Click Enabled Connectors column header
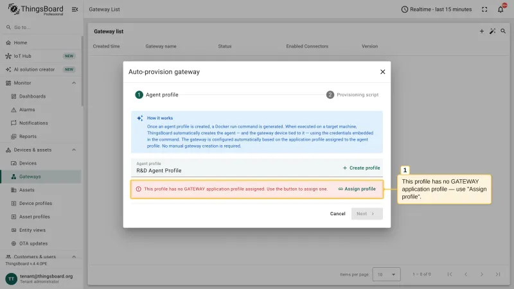This screenshot has width=514, height=289. pos(307,46)
